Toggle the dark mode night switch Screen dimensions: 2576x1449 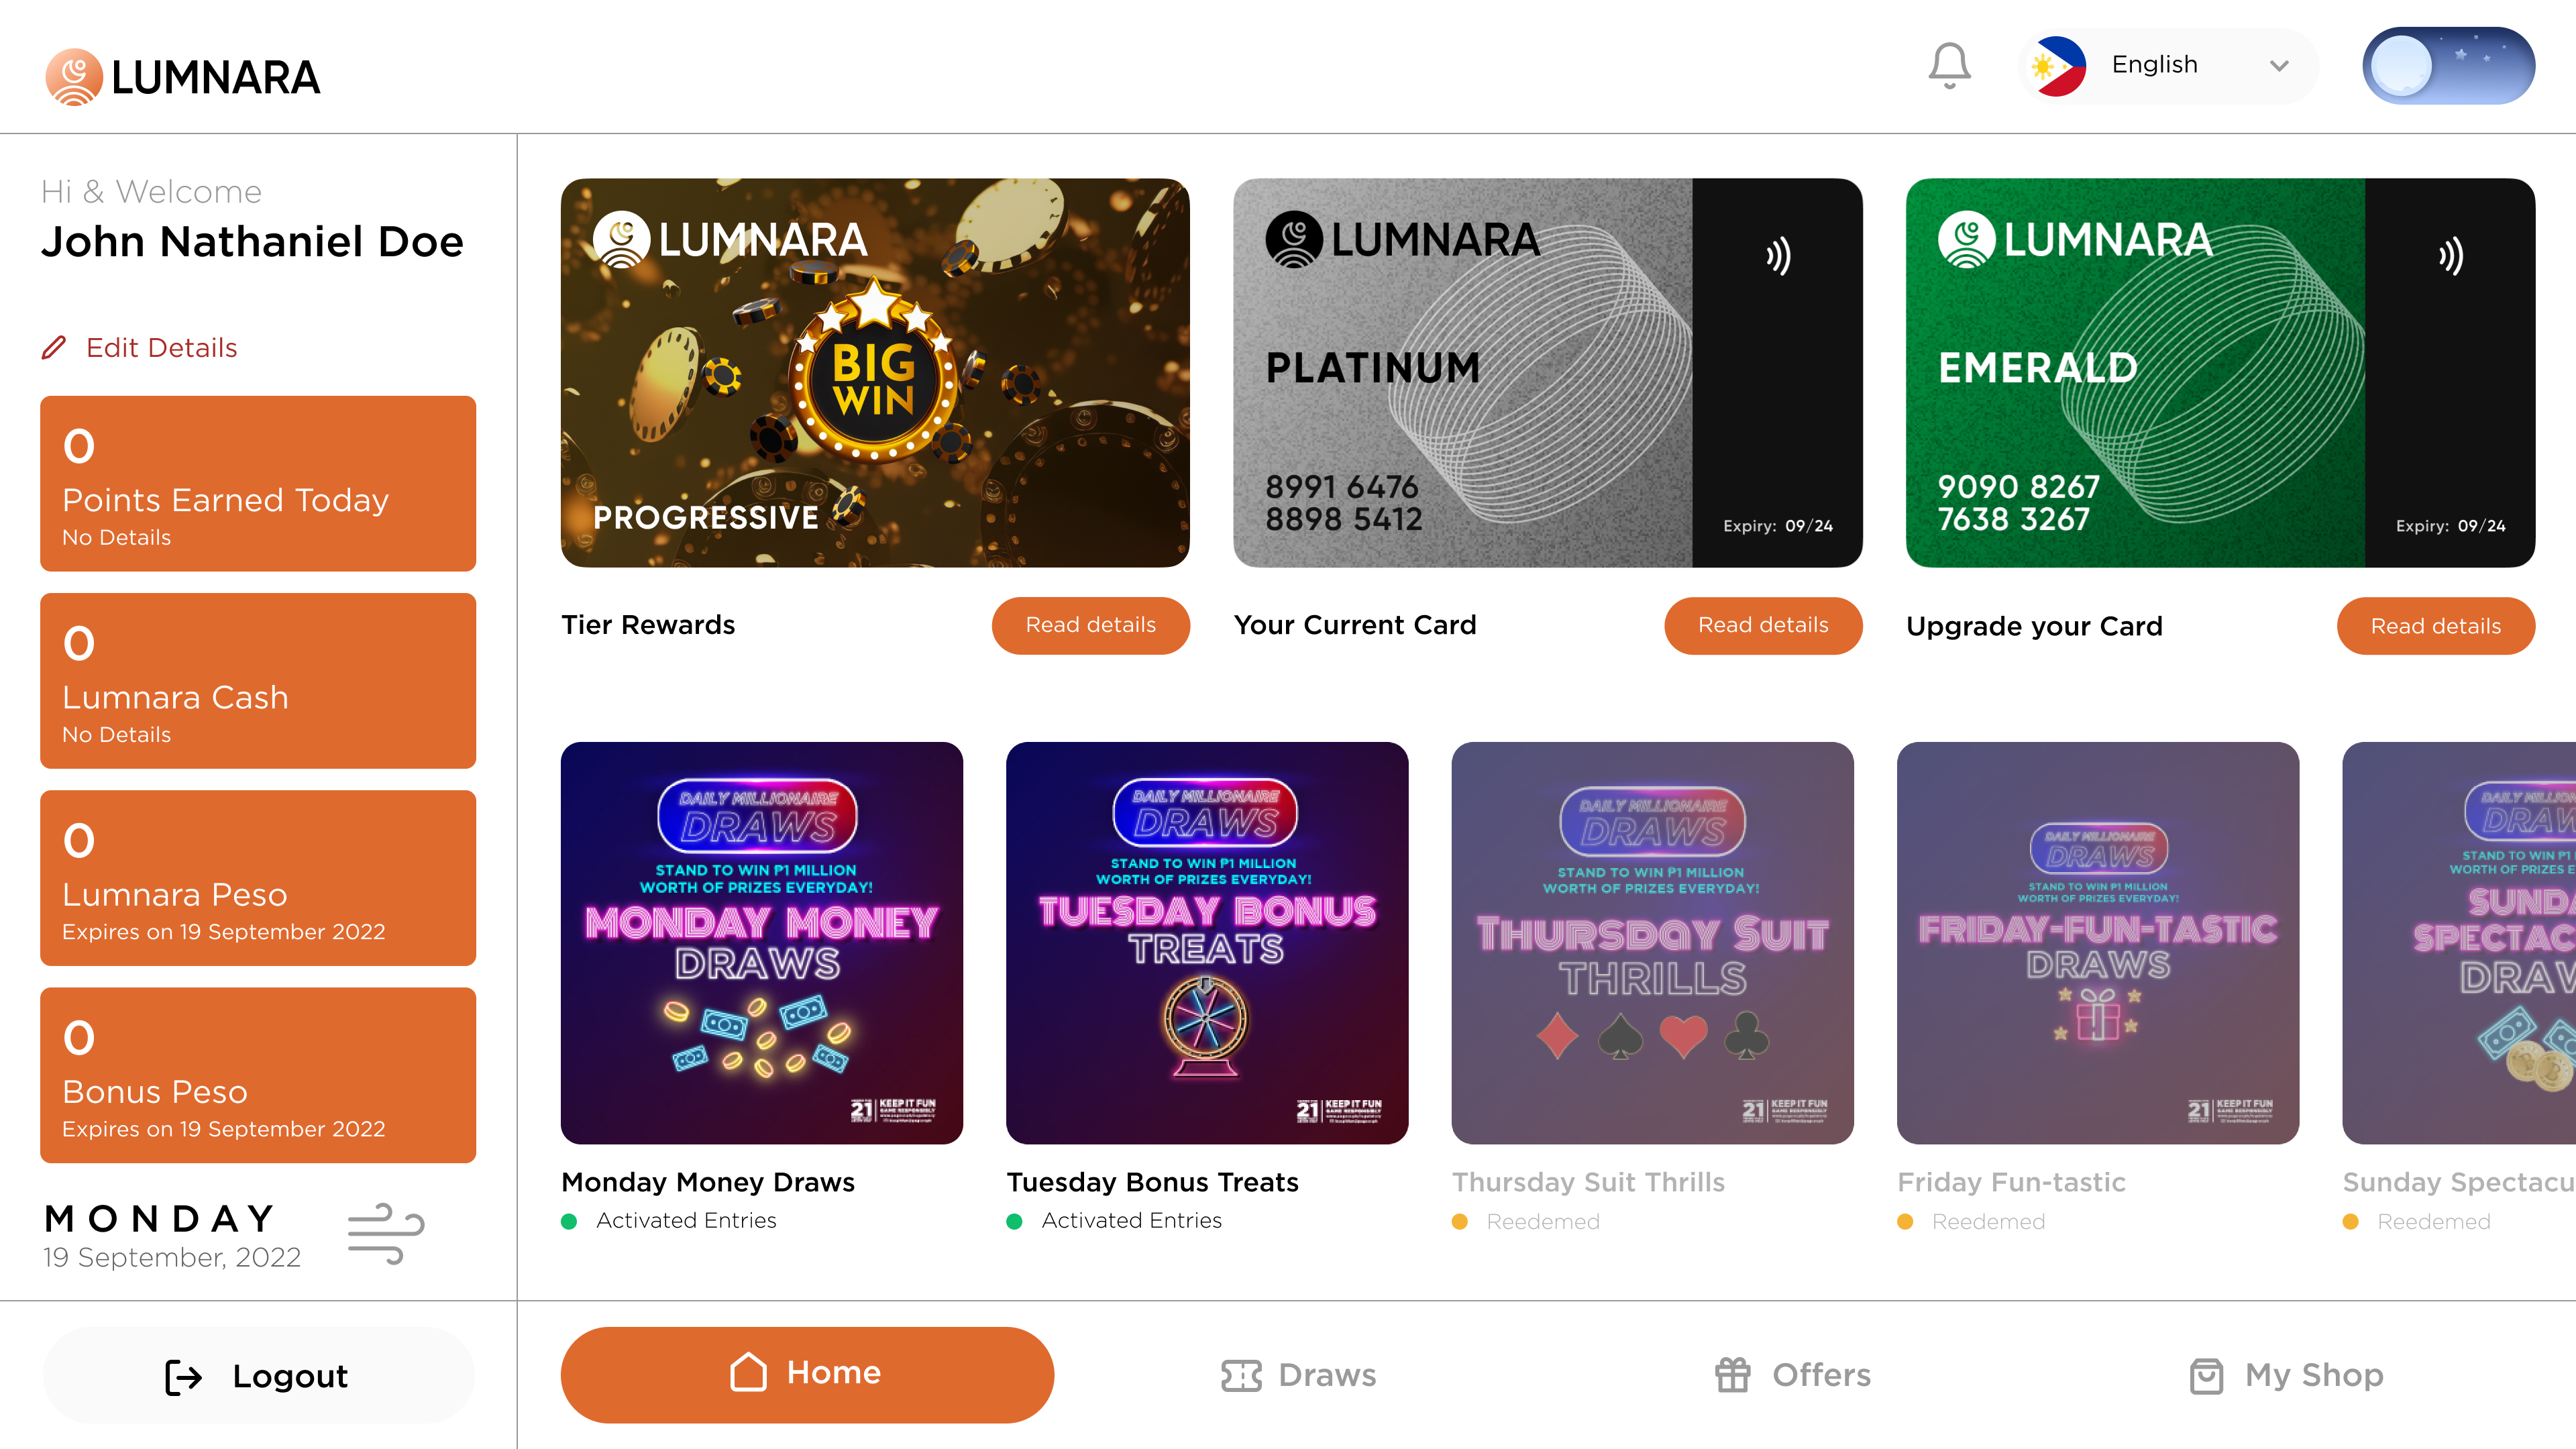2448,66
